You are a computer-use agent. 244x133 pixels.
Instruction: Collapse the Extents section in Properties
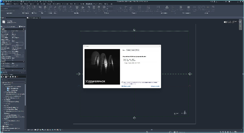pos(24,69)
